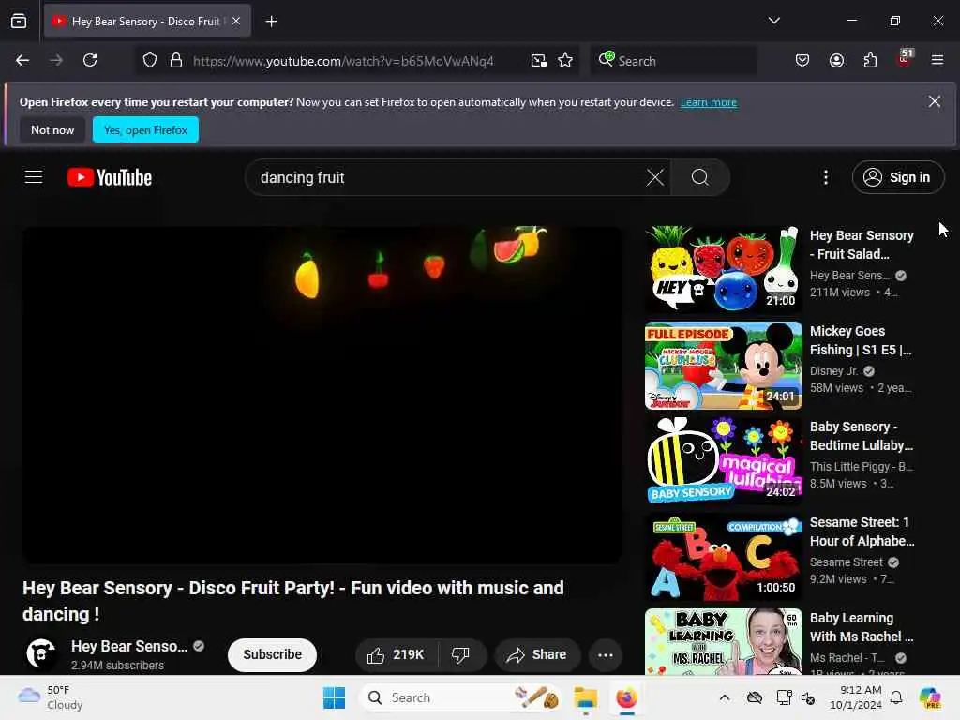960x720 pixels.
Task: Open Fruit Salad video thumbnail
Action: [724, 270]
